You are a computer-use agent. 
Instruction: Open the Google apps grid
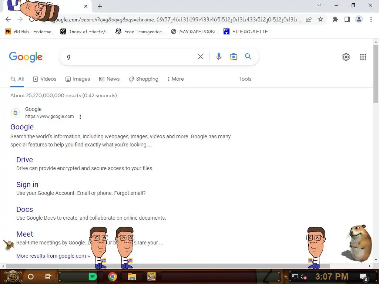coord(363,57)
